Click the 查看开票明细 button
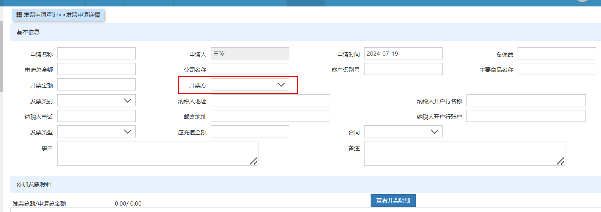 (x=393, y=201)
